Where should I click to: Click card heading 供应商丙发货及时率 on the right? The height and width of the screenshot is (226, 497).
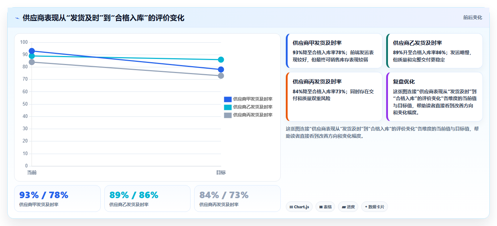[317, 81]
